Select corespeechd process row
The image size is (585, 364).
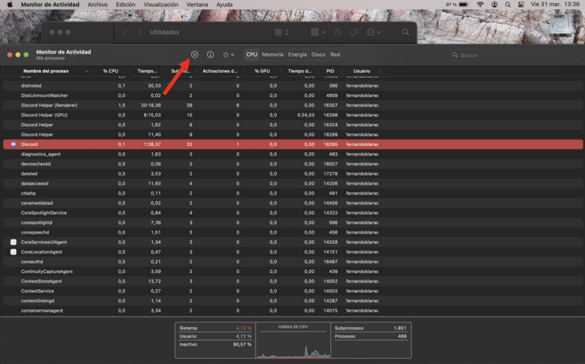pos(293,232)
